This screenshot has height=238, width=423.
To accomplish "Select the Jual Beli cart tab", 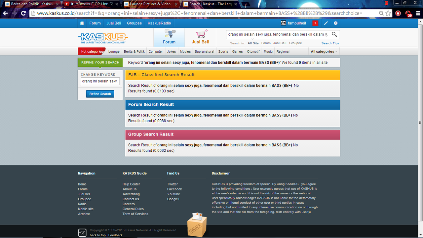I will pyautogui.click(x=201, y=37).
